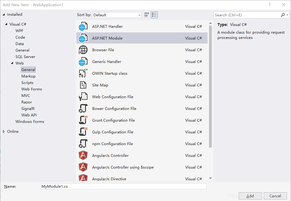Select General under Visual C#
This screenshot has height=201, width=291.
pos(22,50)
